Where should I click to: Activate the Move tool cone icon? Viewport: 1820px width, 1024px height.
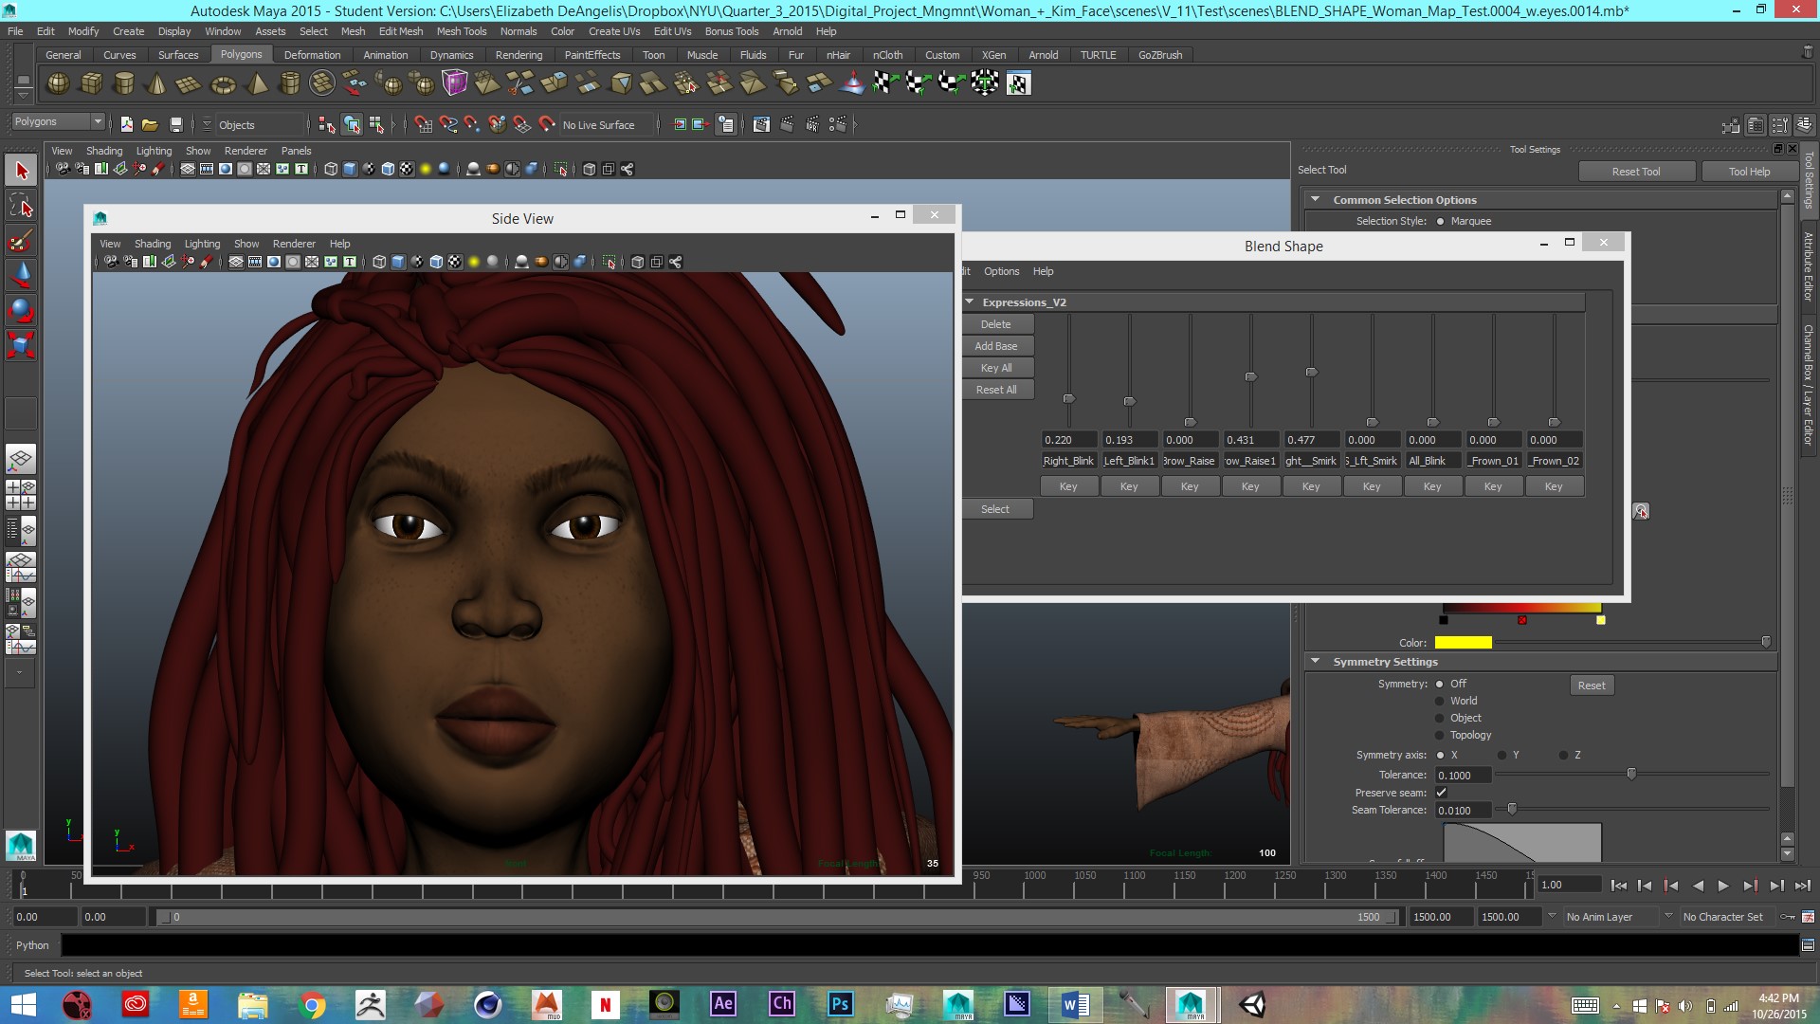22,275
